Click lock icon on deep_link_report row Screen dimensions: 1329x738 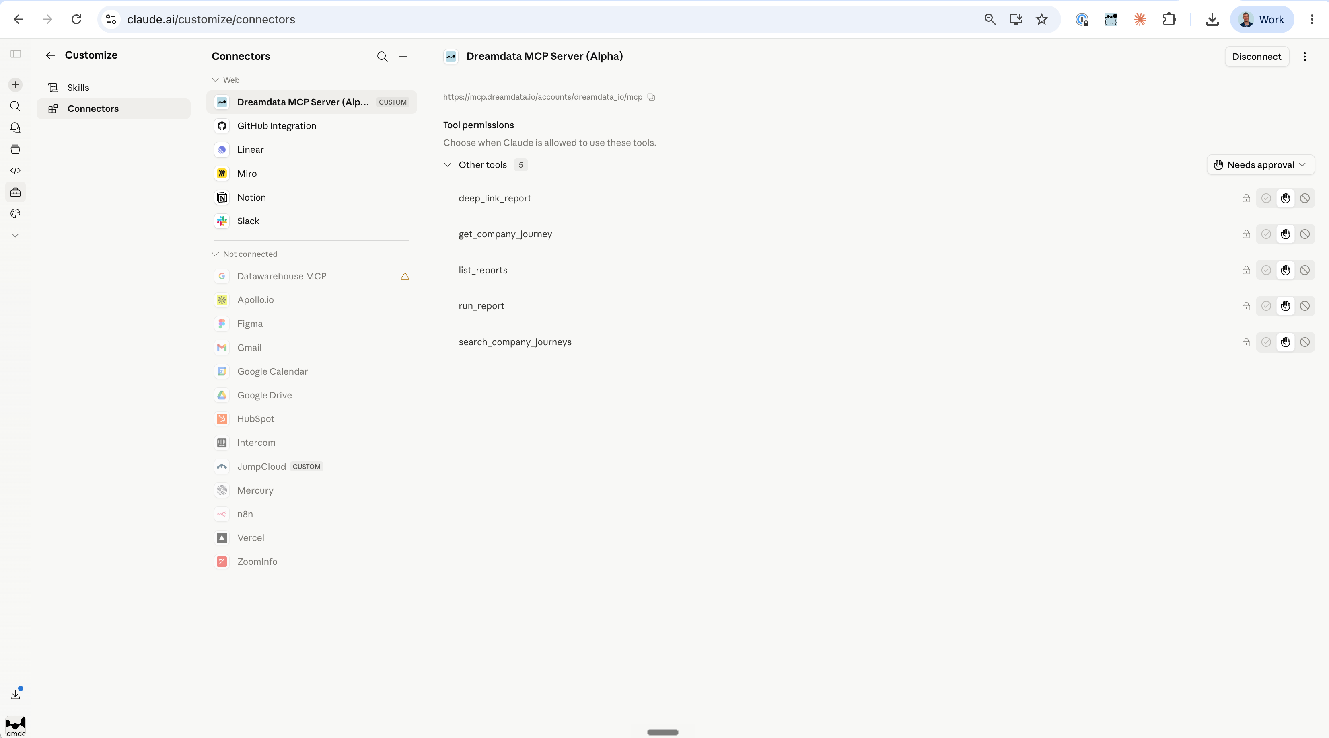click(x=1247, y=199)
